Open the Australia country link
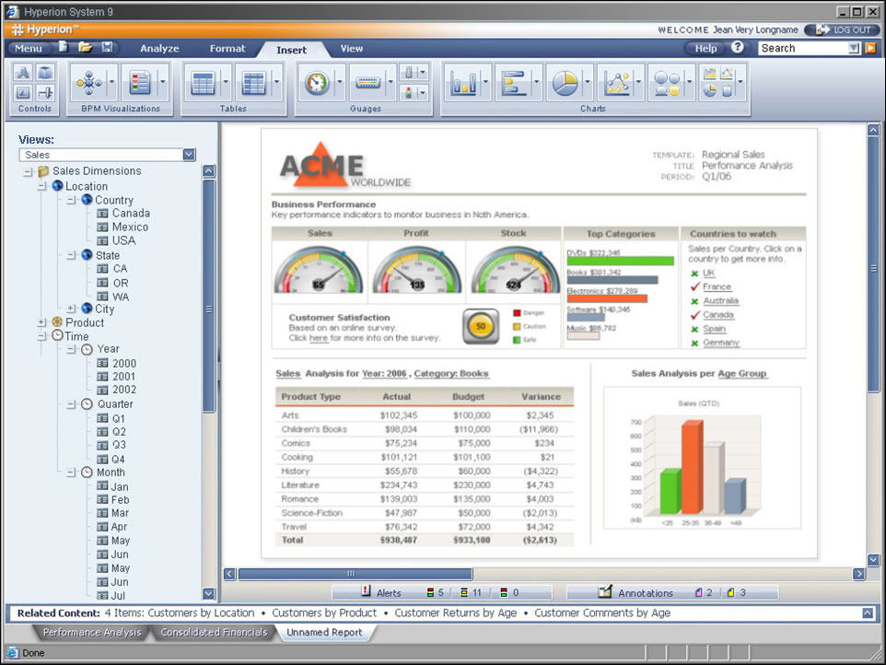This screenshot has height=665, width=886. pos(720,300)
